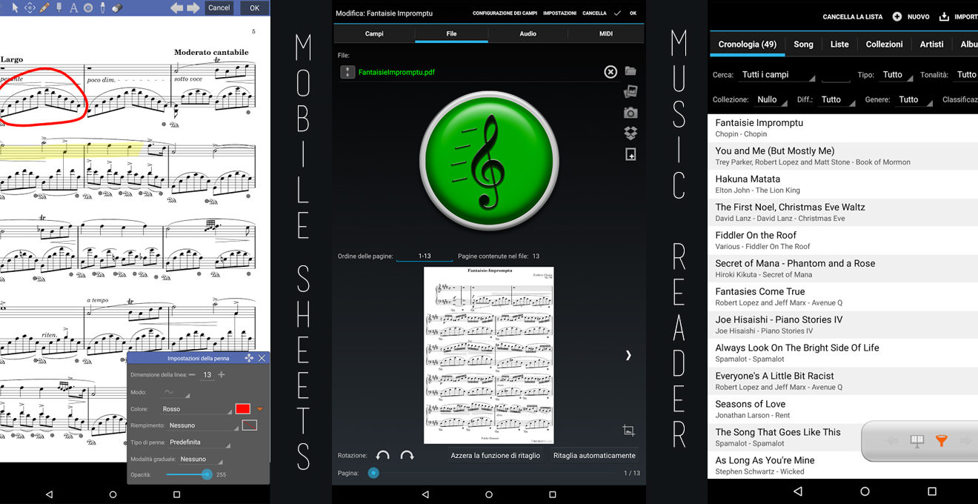Open CONFIGURAZIONE DEI CAMPI in song editor
978x504 pixels.
[x=505, y=13]
